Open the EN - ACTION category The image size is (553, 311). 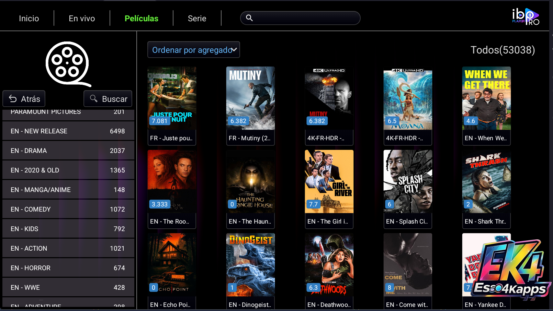click(x=68, y=248)
